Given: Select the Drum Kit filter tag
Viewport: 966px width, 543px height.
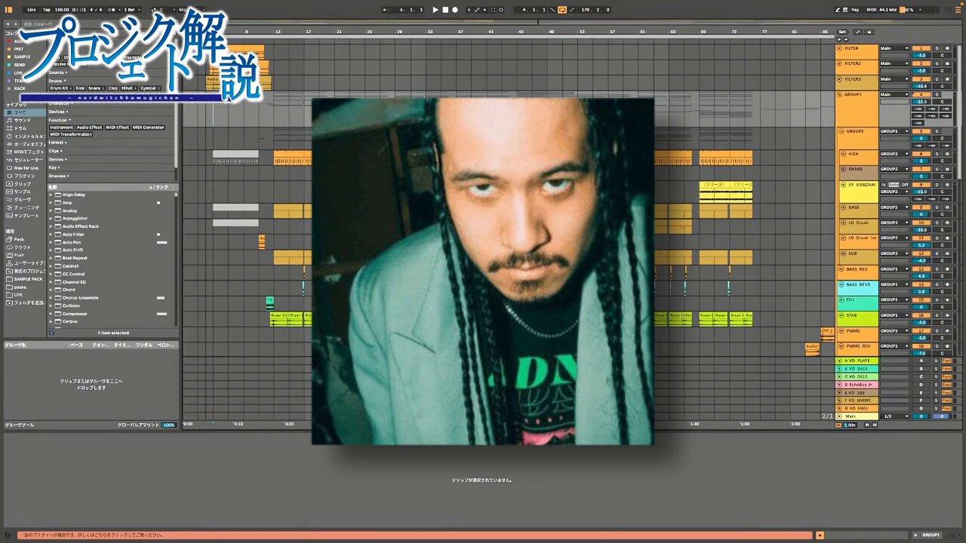Looking at the screenshot, I should [x=60, y=88].
